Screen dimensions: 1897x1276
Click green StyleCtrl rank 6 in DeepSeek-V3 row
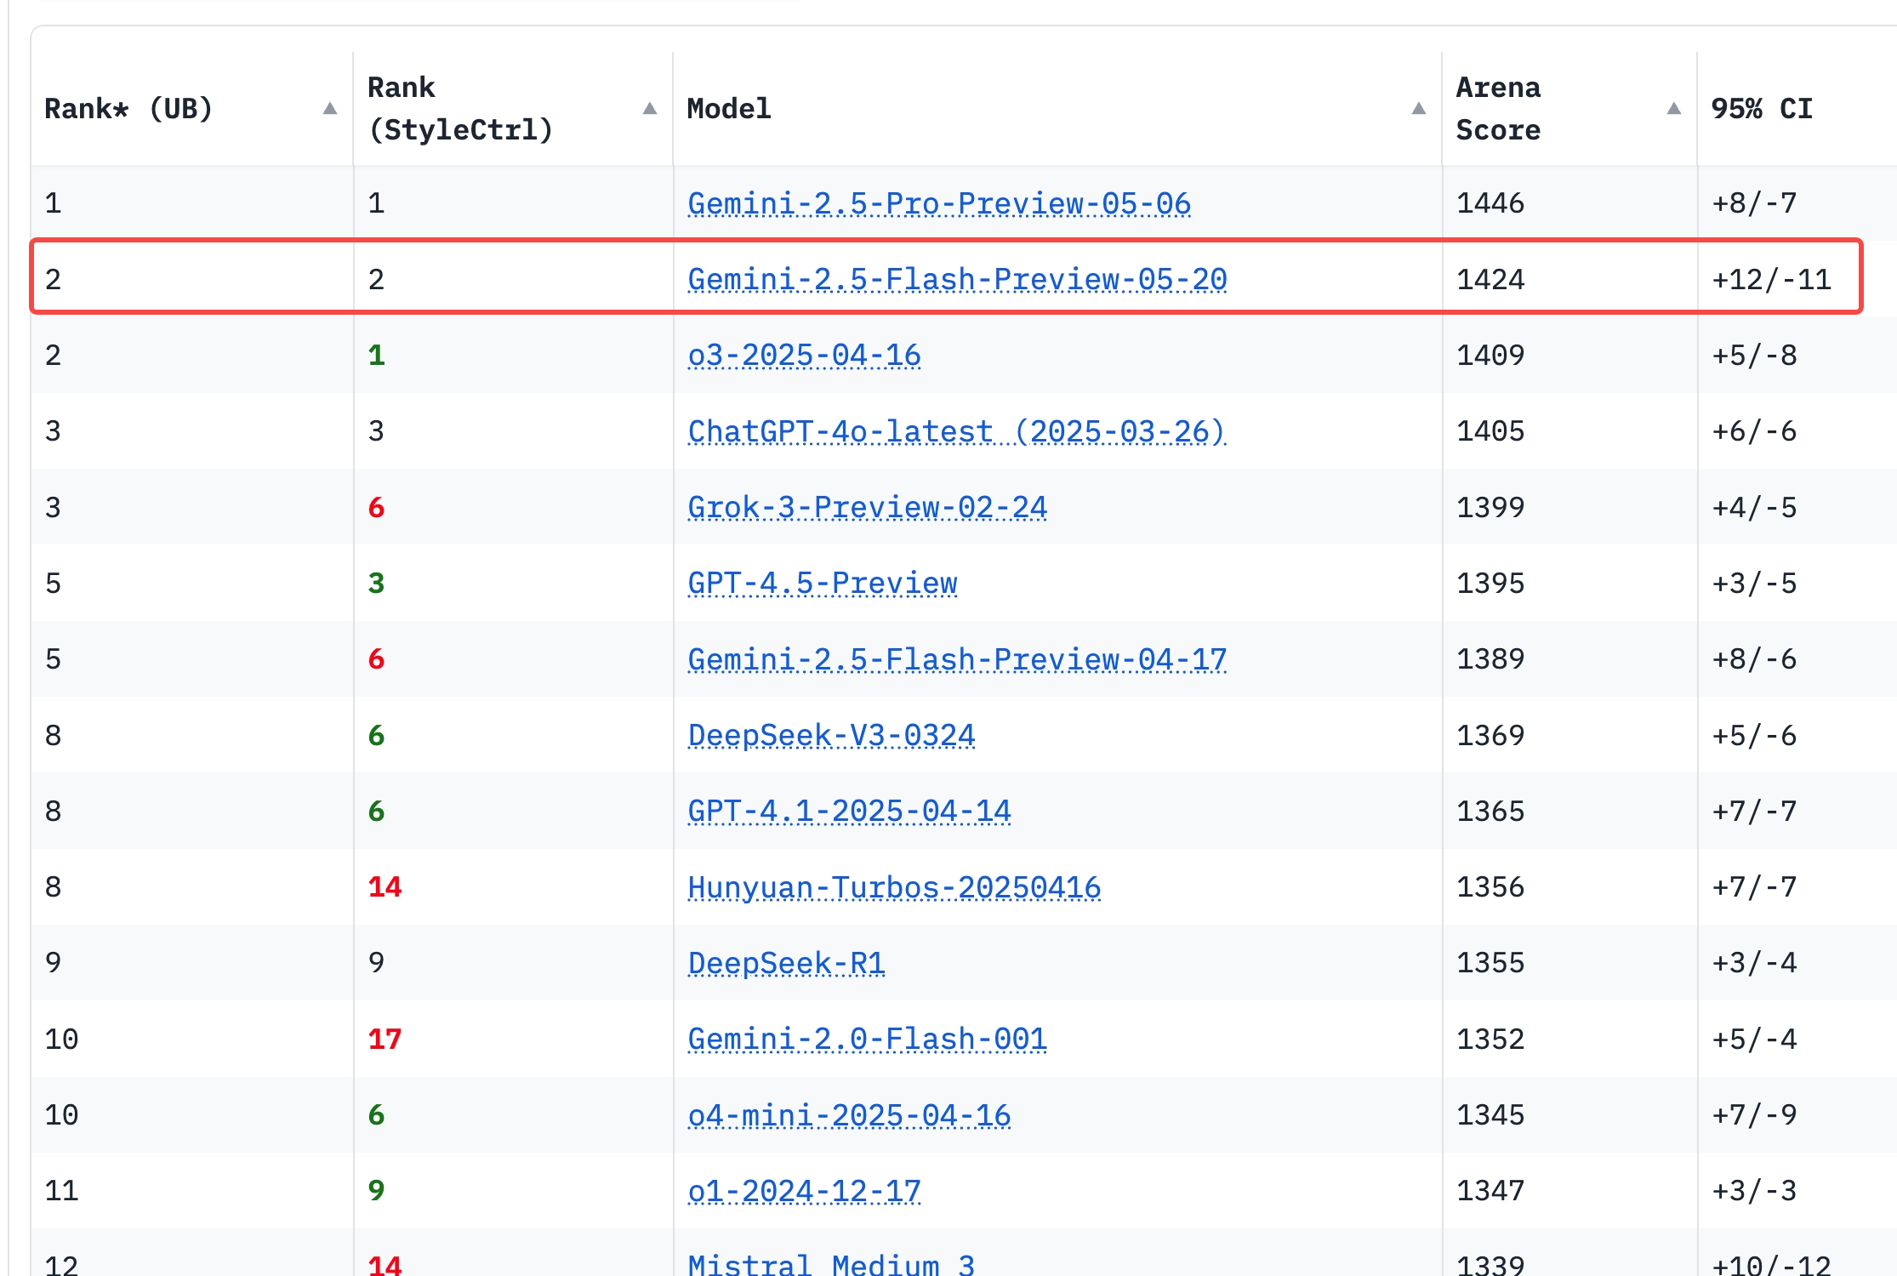click(377, 735)
